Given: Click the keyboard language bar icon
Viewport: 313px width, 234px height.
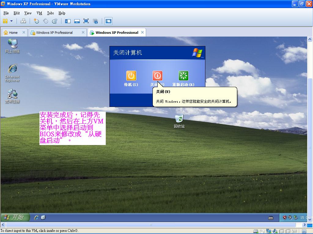Looking at the screenshot, I should coord(271,218).
